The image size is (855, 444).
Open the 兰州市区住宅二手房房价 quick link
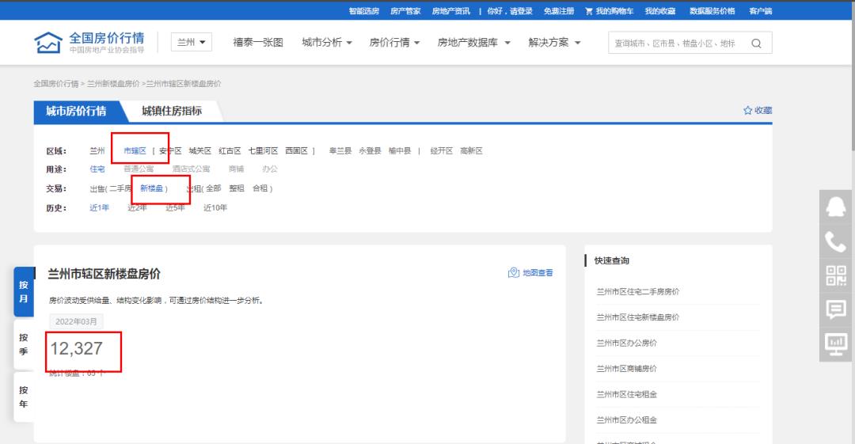(x=637, y=292)
